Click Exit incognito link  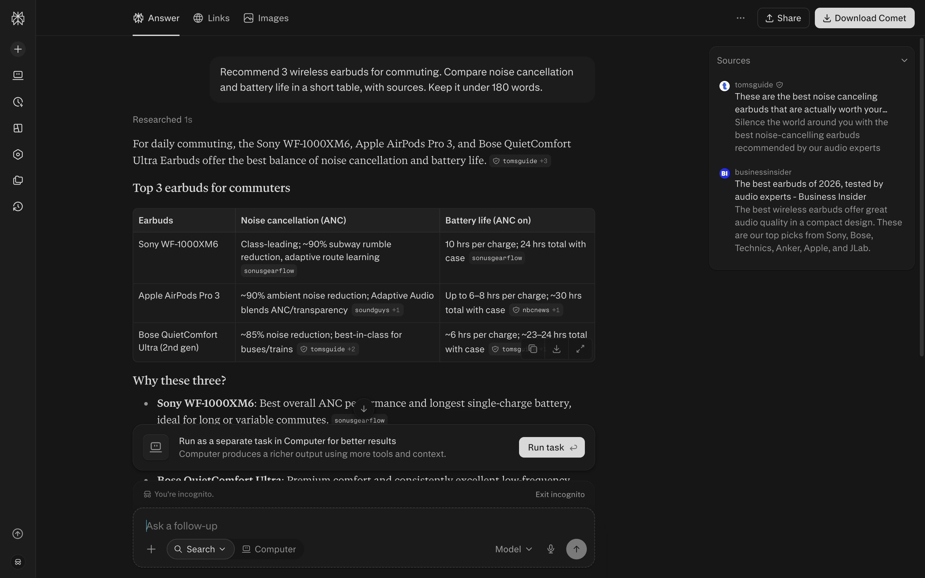tap(560, 494)
